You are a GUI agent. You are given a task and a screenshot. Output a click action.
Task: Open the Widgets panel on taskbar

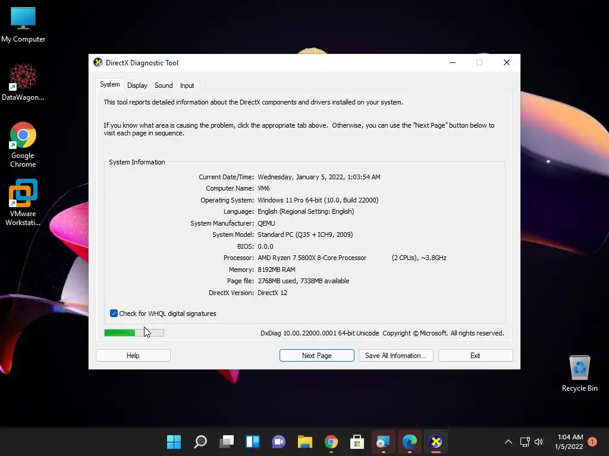(252, 442)
